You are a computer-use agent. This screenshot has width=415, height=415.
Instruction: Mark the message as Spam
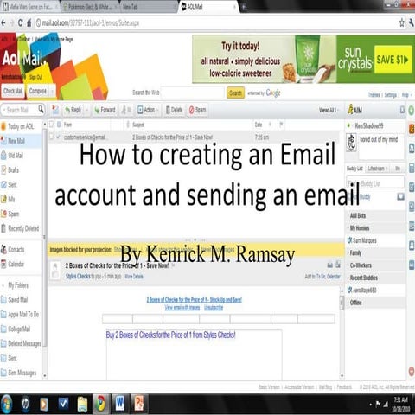(x=197, y=110)
